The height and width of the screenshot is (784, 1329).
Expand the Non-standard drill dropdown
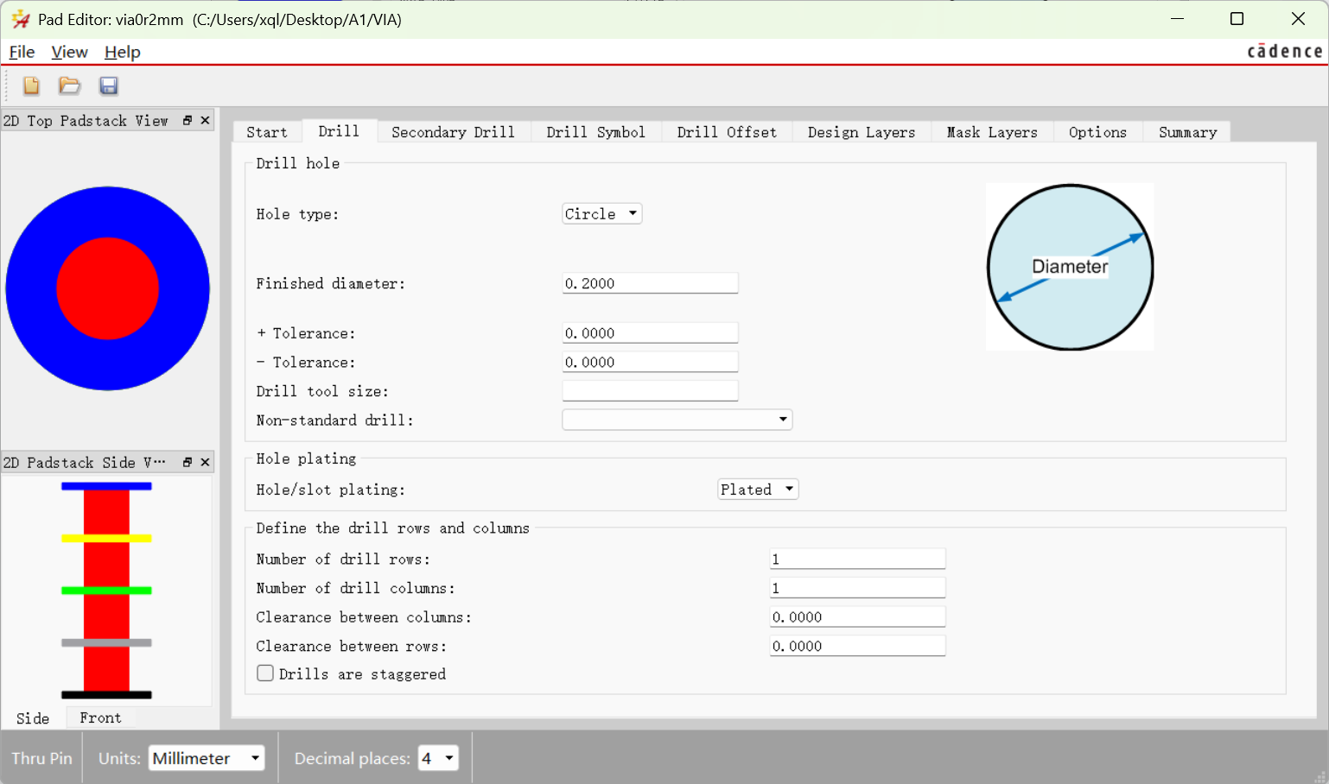coord(677,420)
